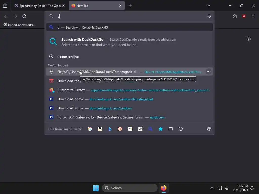Search bookmarks with star icon

point(161,129)
